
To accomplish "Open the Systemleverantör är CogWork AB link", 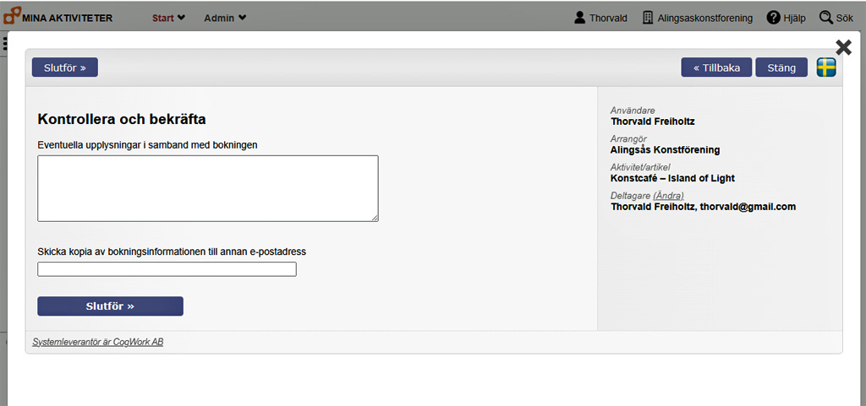I will click(x=98, y=342).
